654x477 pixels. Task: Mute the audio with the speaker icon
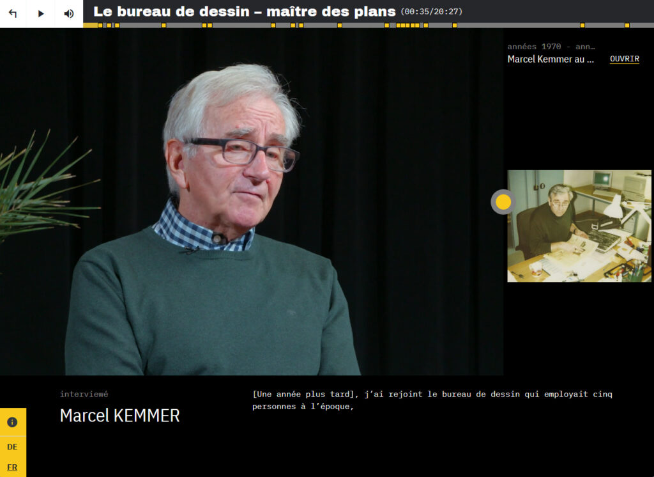click(69, 13)
